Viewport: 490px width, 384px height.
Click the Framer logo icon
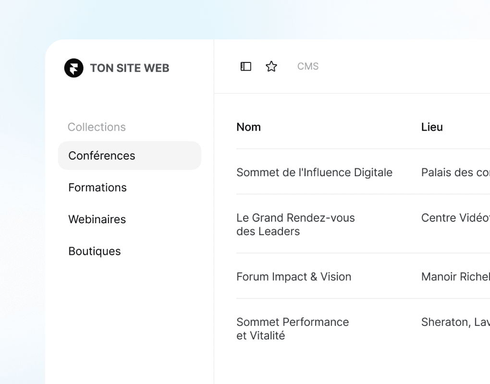click(73, 68)
